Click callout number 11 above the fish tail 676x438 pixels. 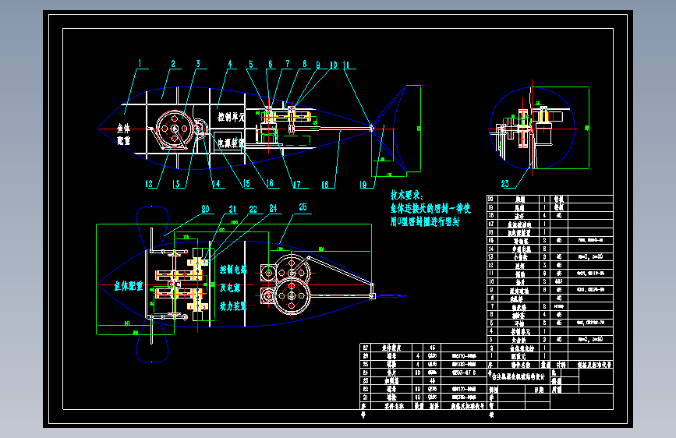click(x=345, y=65)
